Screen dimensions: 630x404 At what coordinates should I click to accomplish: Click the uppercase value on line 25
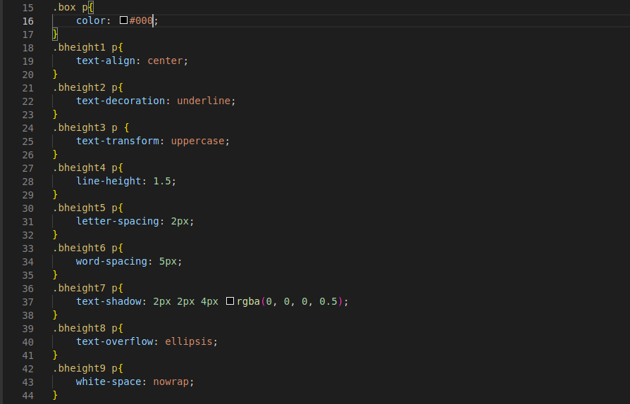click(x=198, y=141)
